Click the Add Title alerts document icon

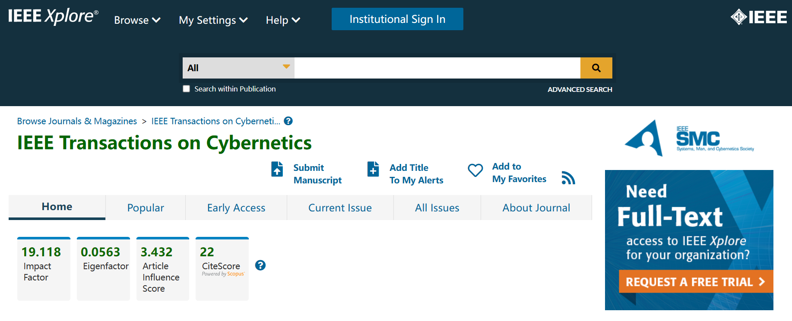[x=373, y=169]
